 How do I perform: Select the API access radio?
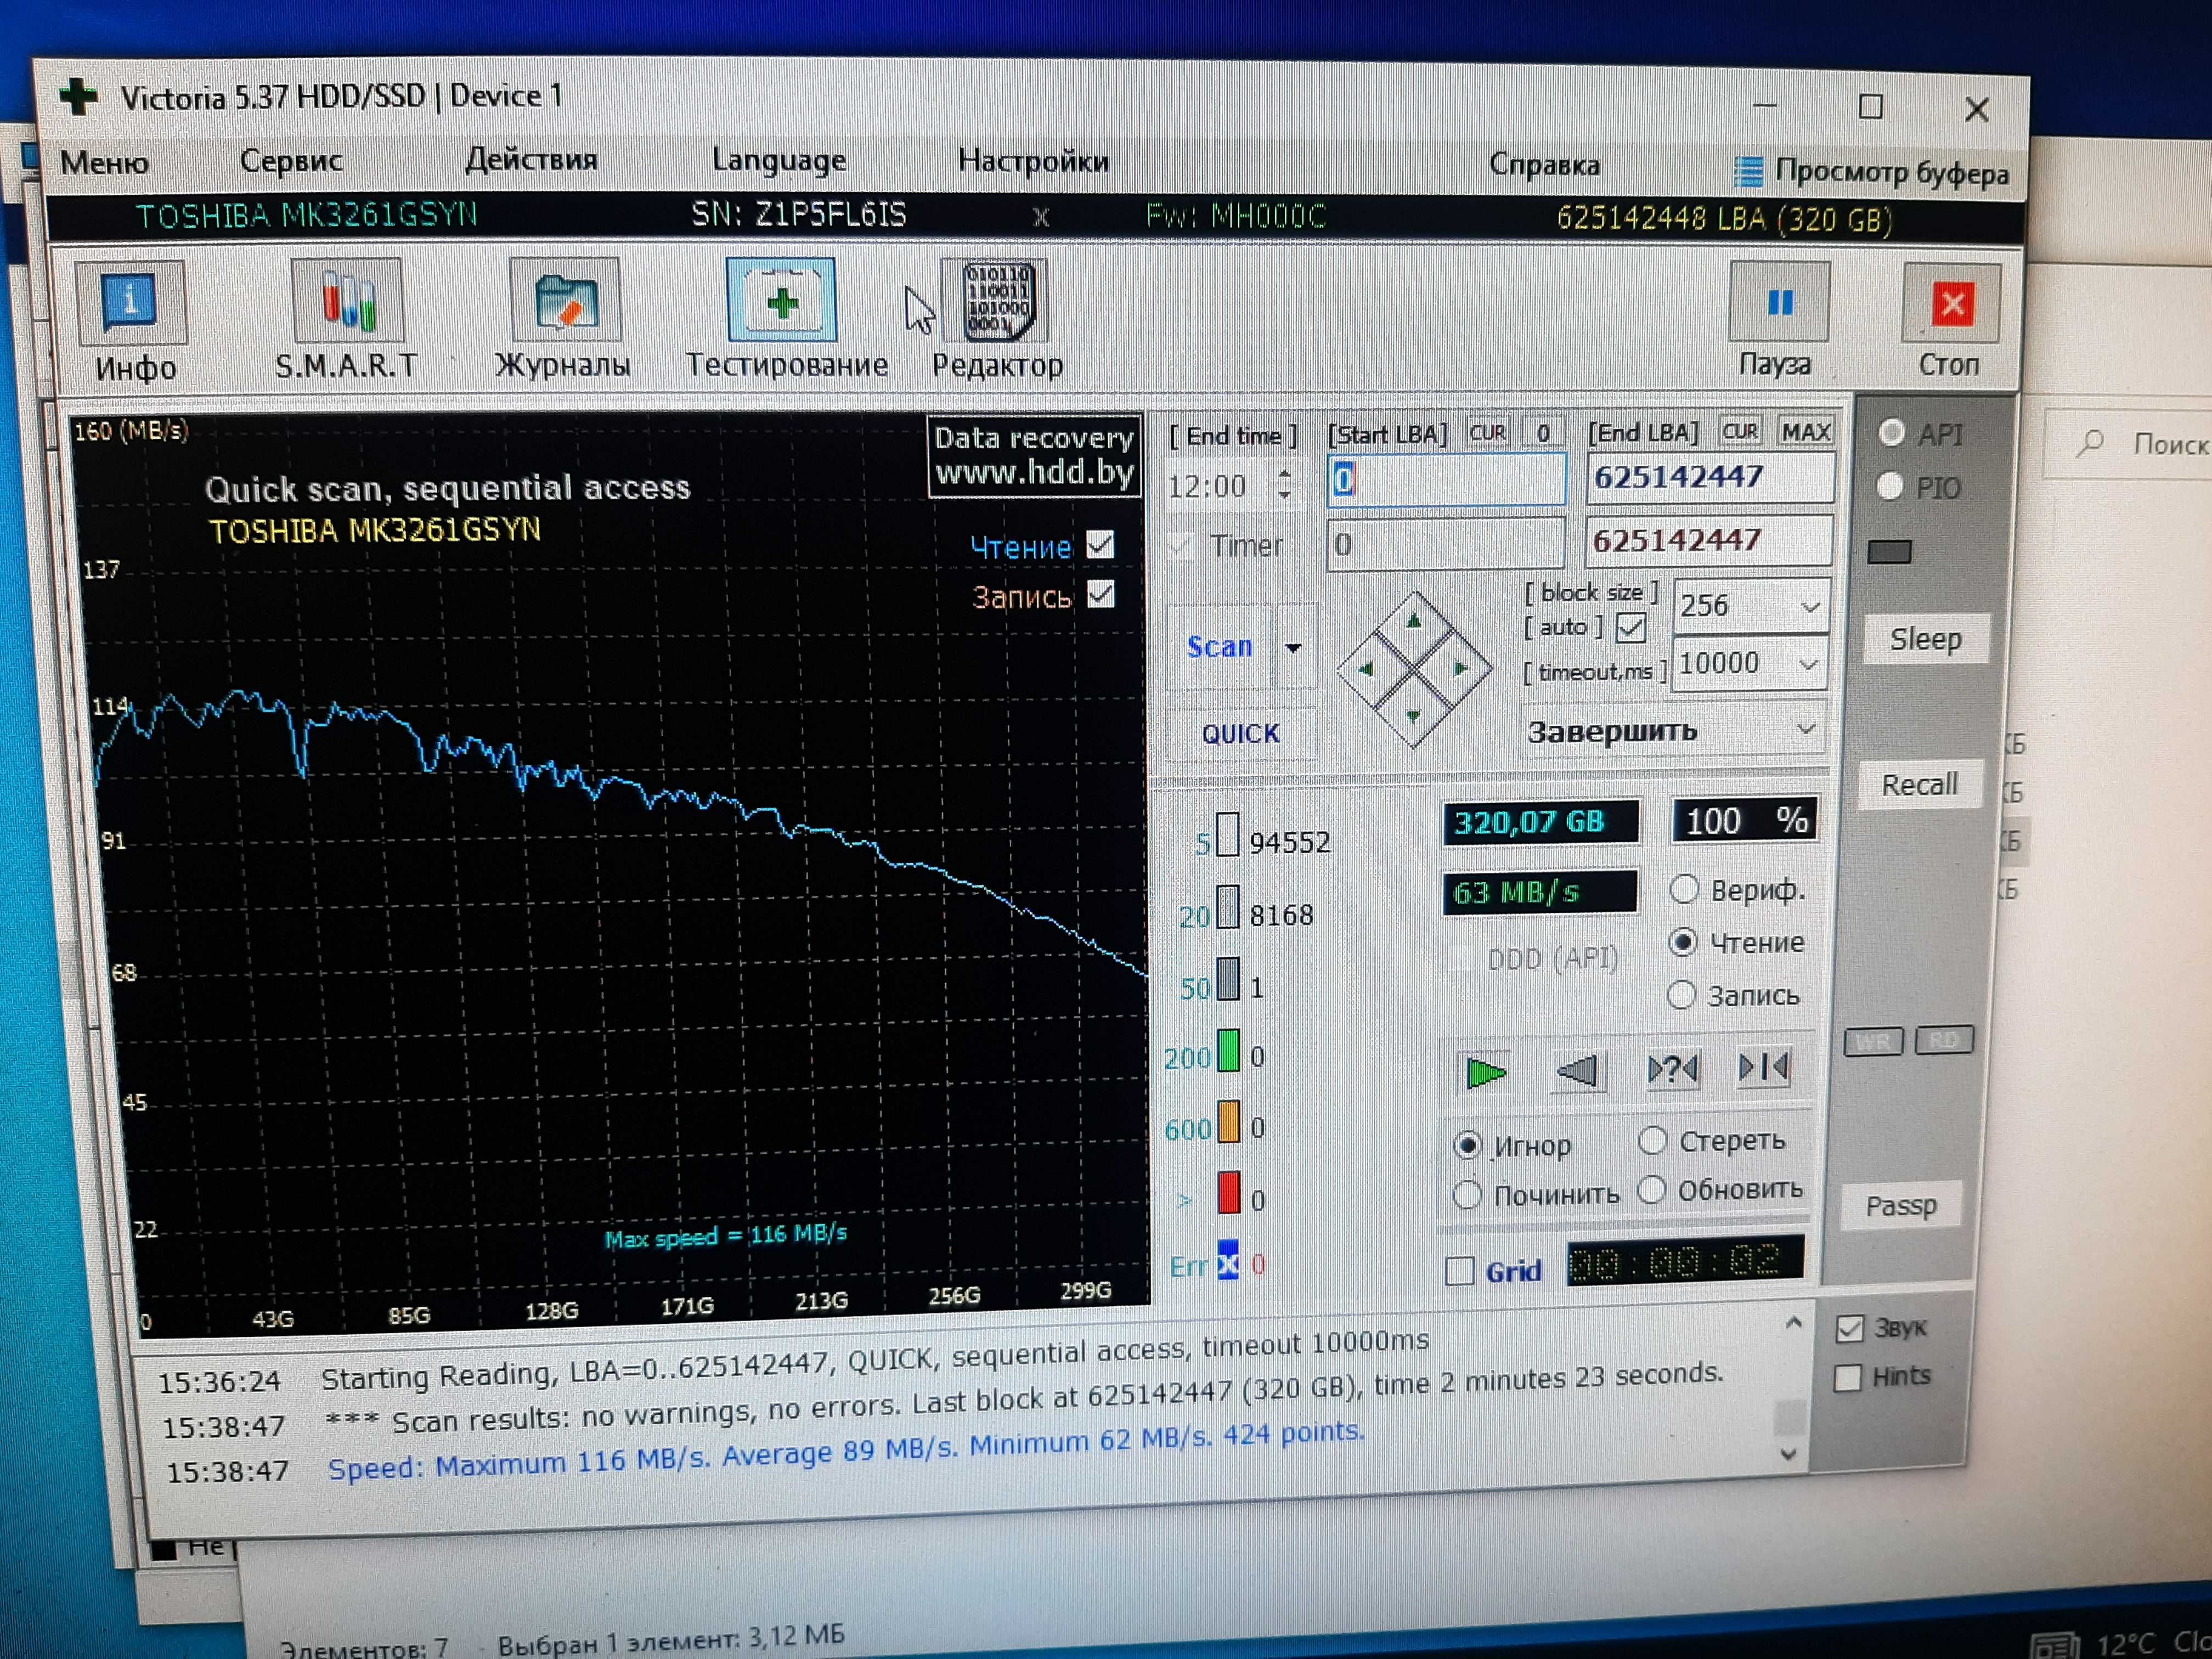pos(1891,433)
